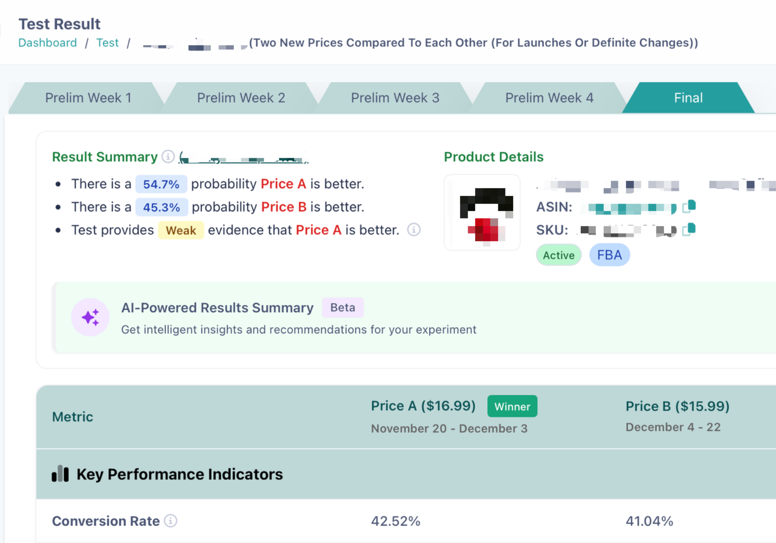Click the green Winner badge
776x543 pixels.
click(x=512, y=406)
